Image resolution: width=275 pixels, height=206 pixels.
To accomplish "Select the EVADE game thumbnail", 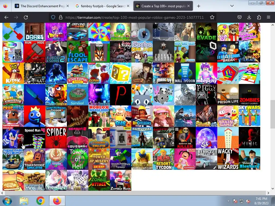I will pos(207,32).
